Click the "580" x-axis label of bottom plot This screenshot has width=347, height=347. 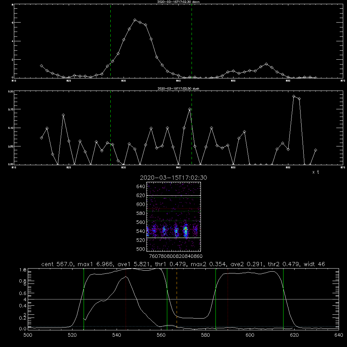pyautogui.click(x=205, y=335)
